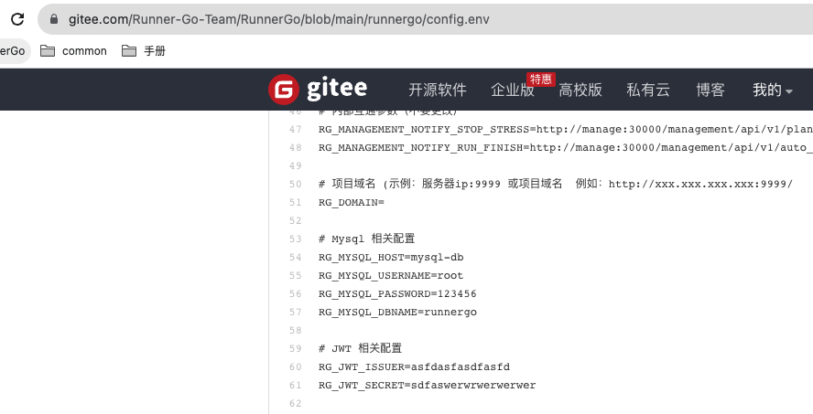Open the 手册 bookmarks folder
The width and height of the screenshot is (813, 414).
144,51
